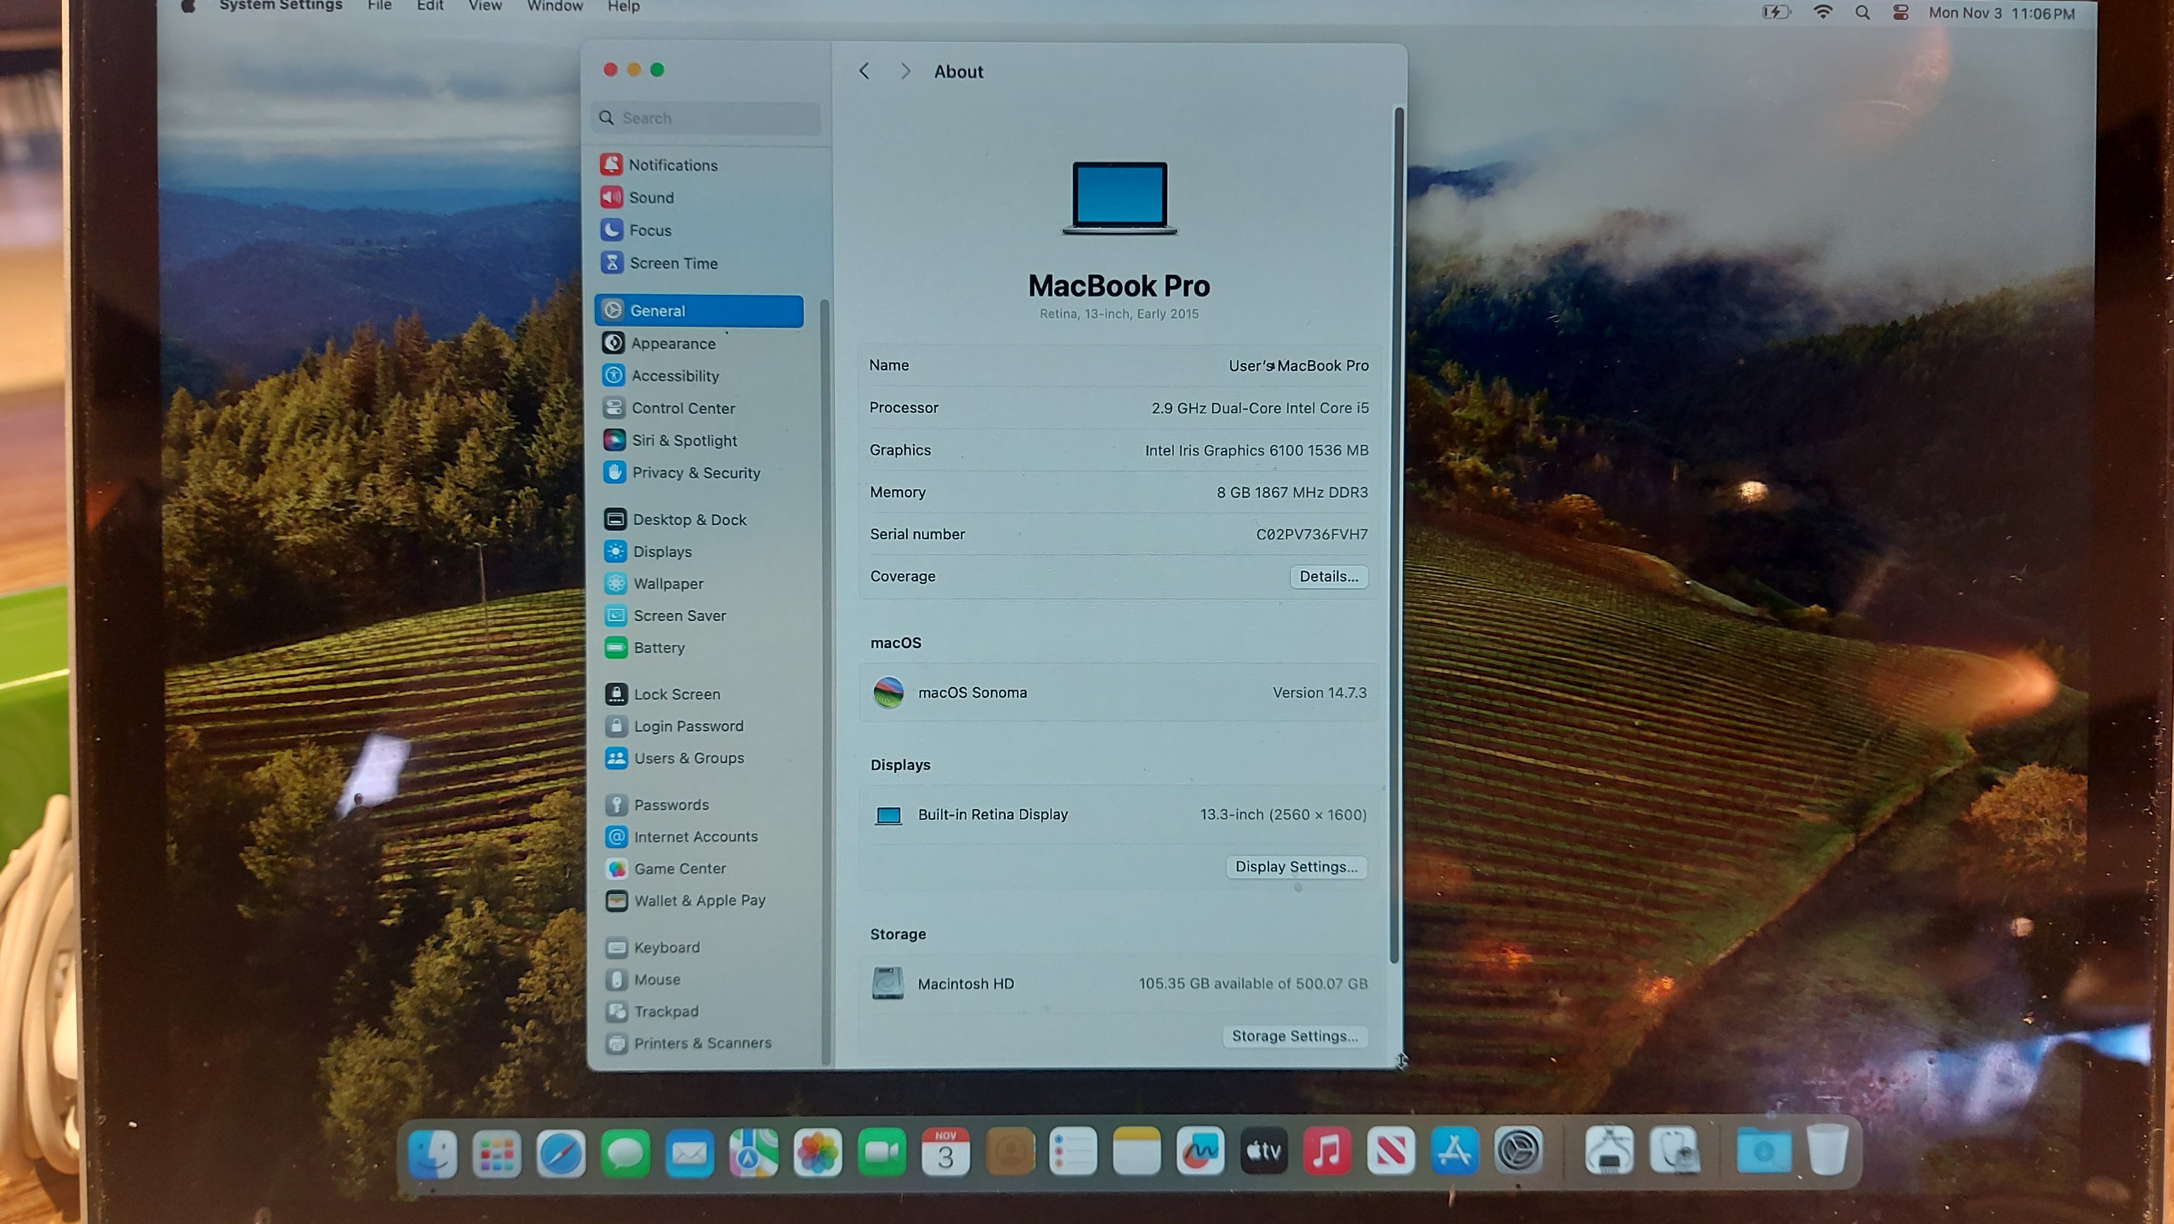Click the macOS Sonoma row

1119,693
